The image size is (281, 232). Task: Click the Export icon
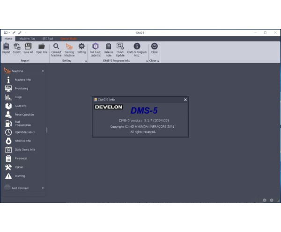pyautogui.click(x=17, y=48)
